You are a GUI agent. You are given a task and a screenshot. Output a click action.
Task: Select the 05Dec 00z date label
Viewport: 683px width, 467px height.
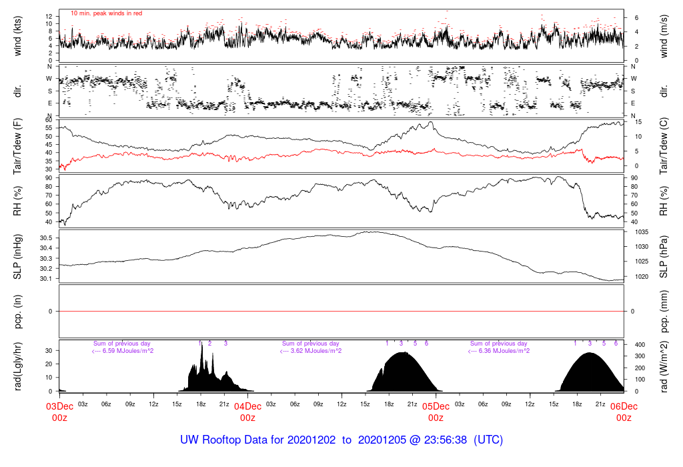436,412
